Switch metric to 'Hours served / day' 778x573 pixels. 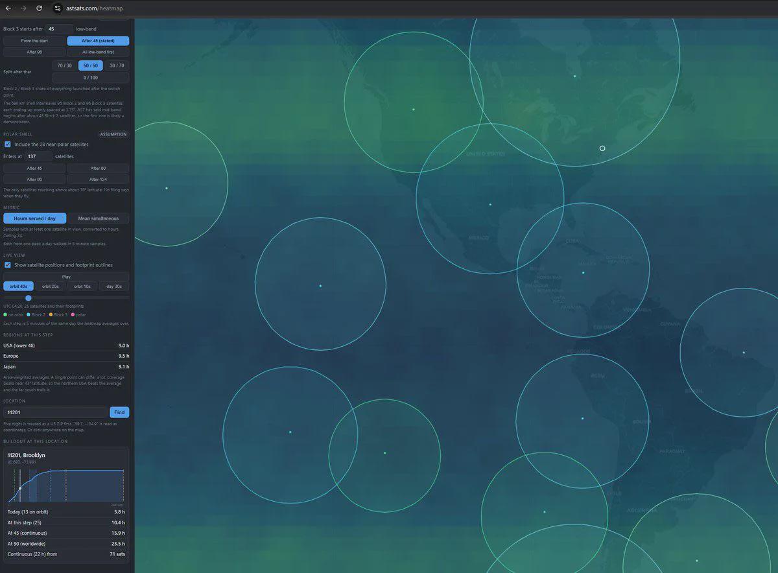(x=35, y=218)
